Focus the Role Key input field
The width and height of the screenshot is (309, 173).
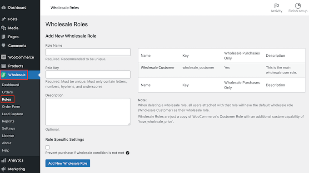88,74
